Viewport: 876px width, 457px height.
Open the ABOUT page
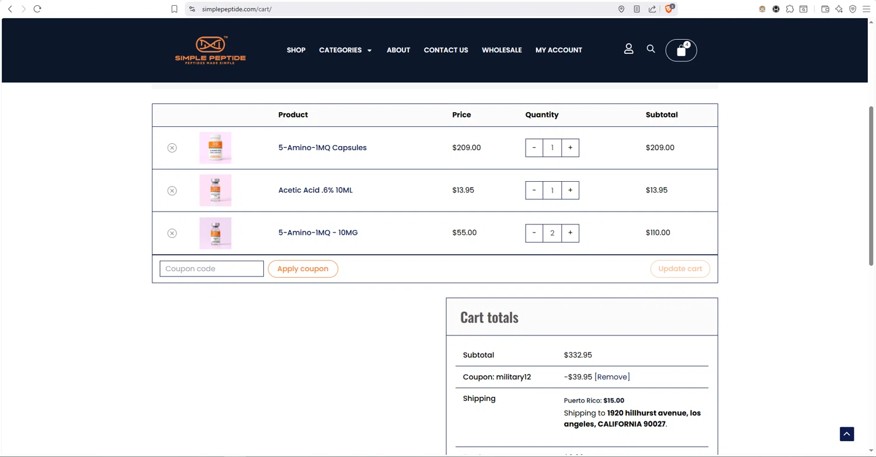[398, 50]
